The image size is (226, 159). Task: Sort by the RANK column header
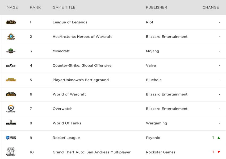[35, 7]
